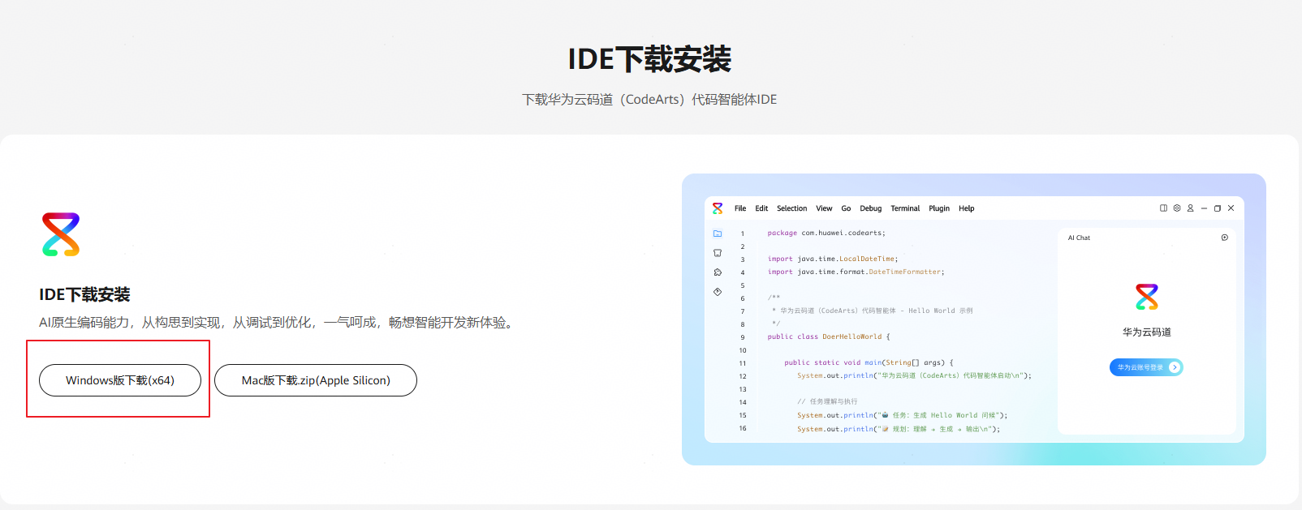This screenshot has width=1302, height=510.
Task: Click the Windows版下载(x64) download button
Action: pos(120,380)
